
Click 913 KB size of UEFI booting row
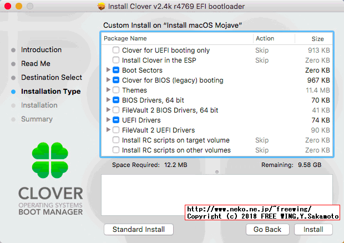319,50
